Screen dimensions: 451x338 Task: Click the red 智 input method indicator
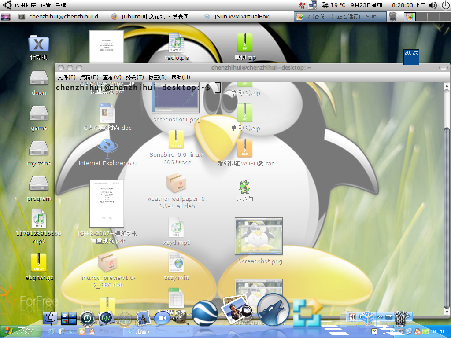click(x=302, y=5)
